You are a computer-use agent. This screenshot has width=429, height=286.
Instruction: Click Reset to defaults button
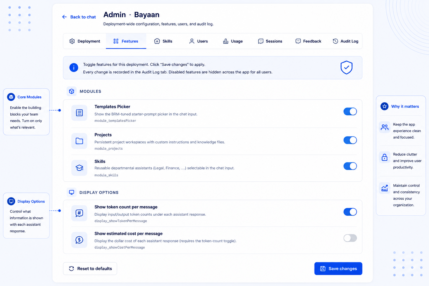[x=90, y=268]
